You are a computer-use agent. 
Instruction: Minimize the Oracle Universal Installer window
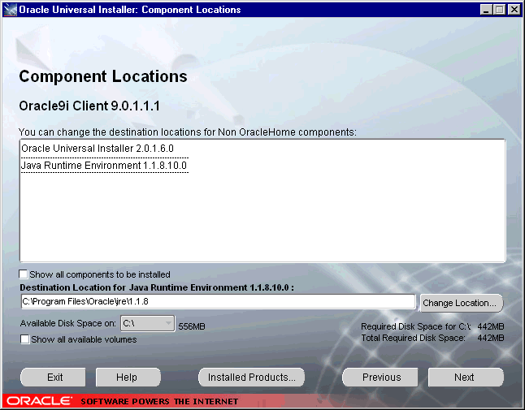coord(486,10)
